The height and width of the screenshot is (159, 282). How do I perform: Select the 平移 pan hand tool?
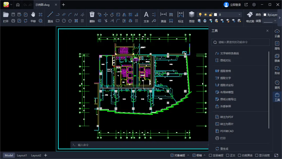33,17
